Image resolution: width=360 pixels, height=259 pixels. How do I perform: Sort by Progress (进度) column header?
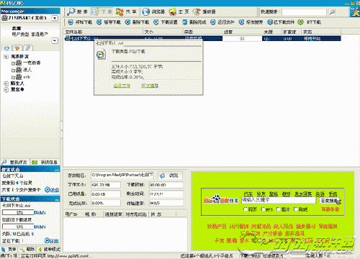coord(243,32)
